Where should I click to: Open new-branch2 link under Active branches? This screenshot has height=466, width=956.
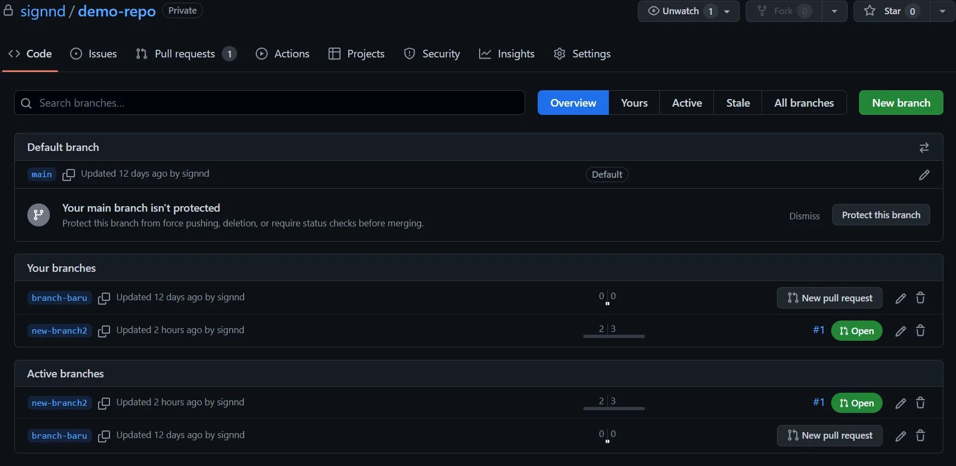(59, 403)
